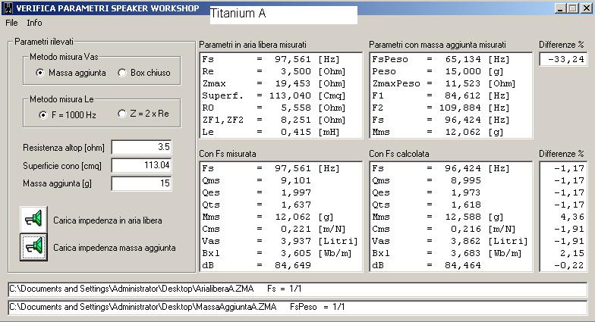Click Cms 0,216 m/N value
Viewport: 595px width, 322px height.
point(443,229)
